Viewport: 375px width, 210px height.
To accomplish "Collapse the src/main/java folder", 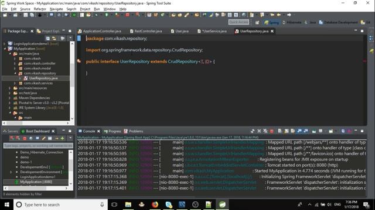I will click(10, 54).
